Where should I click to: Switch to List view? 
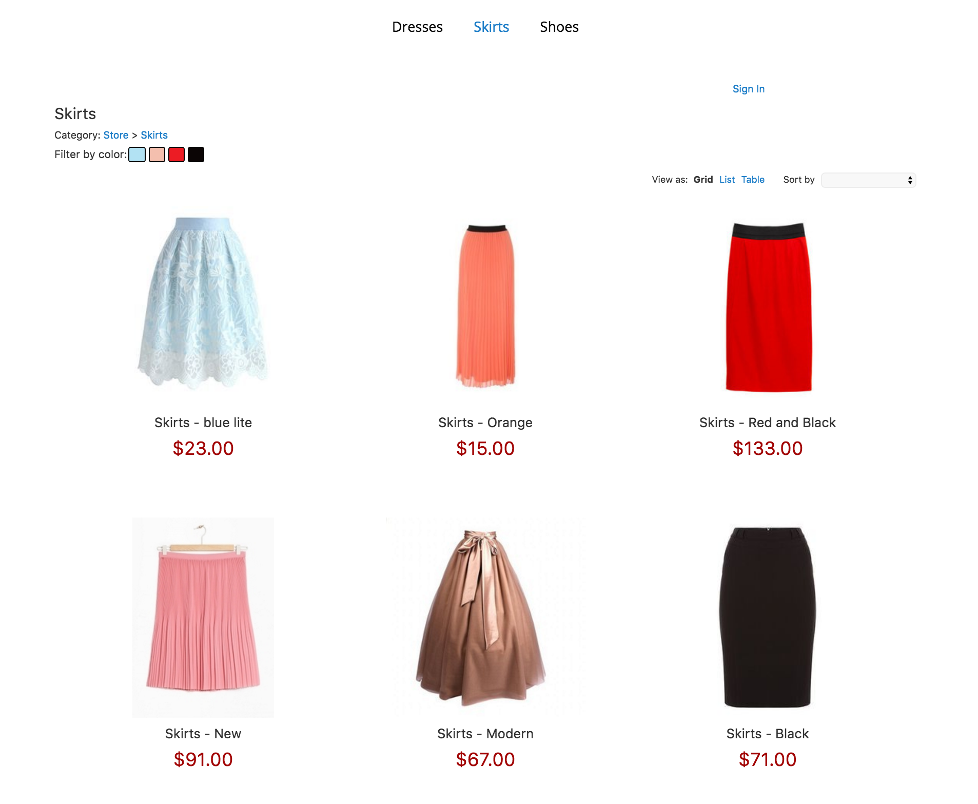click(x=727, y=180)
